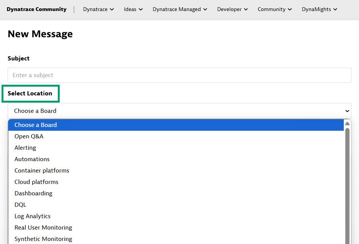Choose Real User Monitoring option
The height and width of the screenshot is (244, 359).
(x=43, y=228)
